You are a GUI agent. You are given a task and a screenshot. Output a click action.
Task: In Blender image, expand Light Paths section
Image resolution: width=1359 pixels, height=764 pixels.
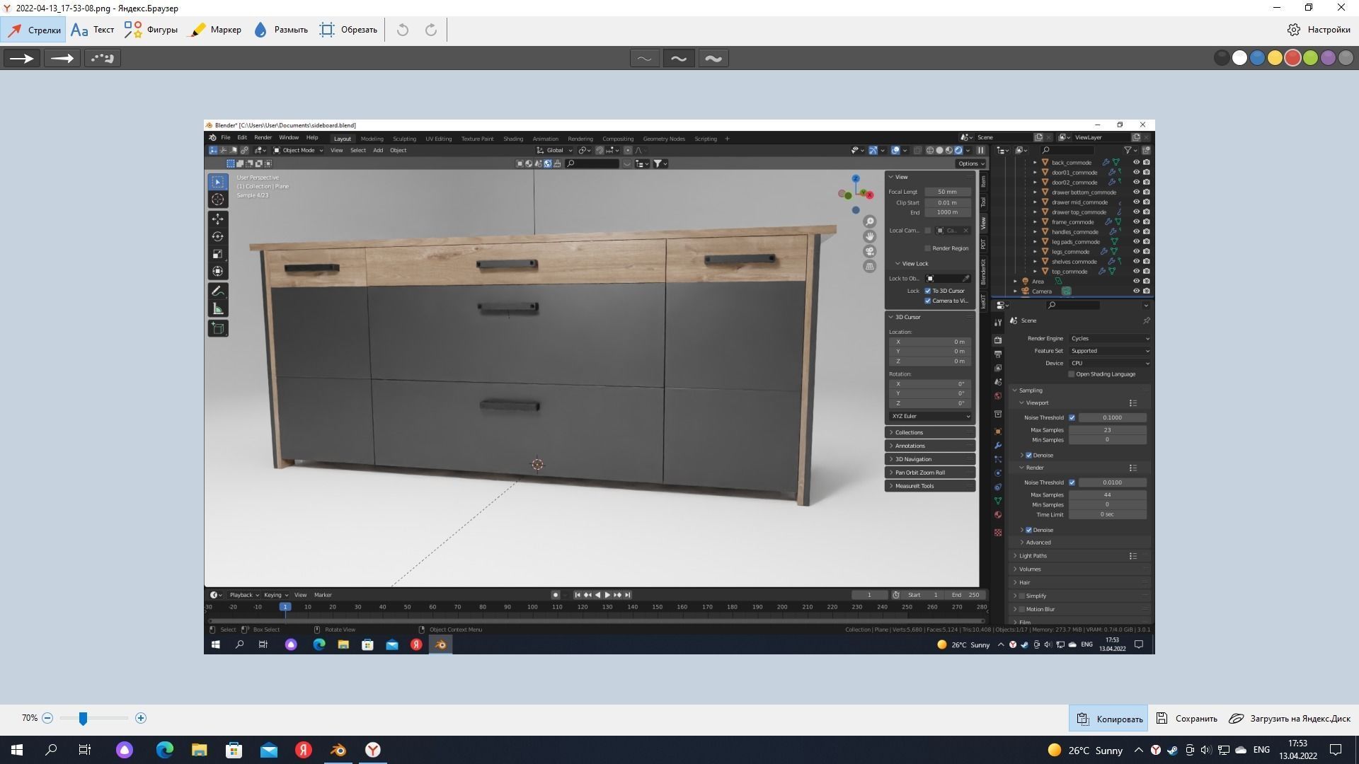point(1015,556)
